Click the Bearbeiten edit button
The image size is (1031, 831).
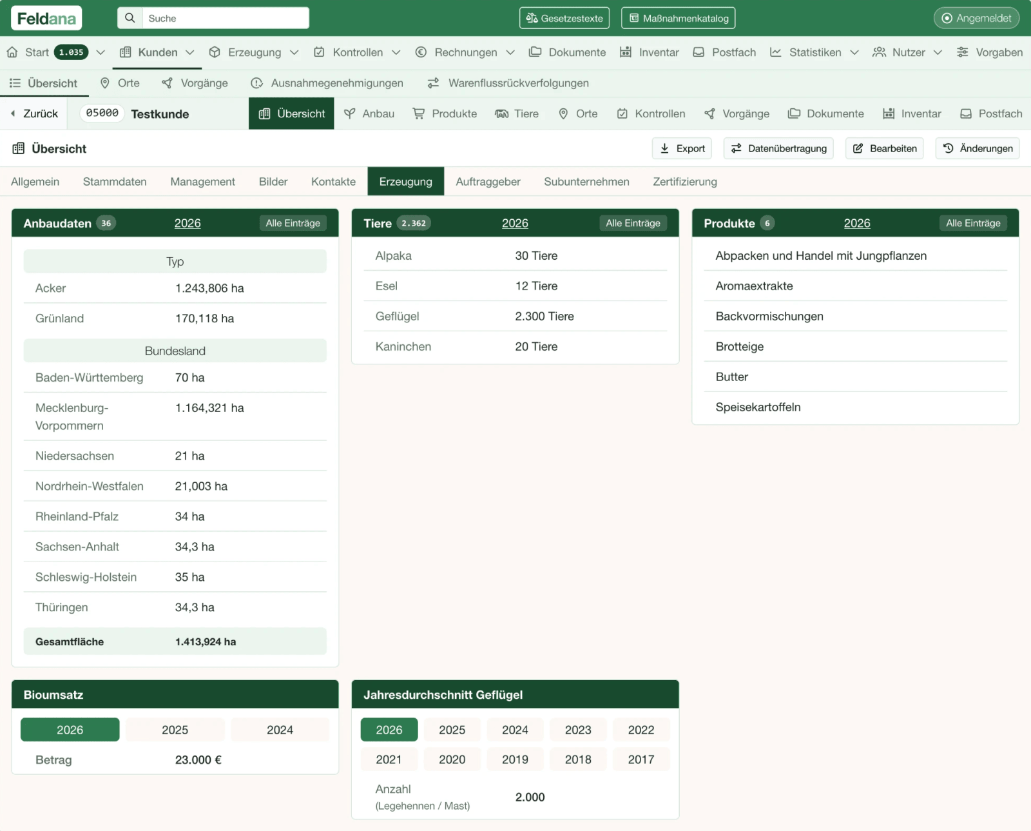(x=885, y=148)
